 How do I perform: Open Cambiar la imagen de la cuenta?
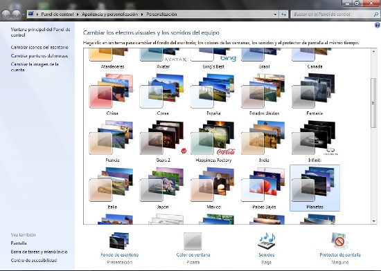tap(35, 67)
